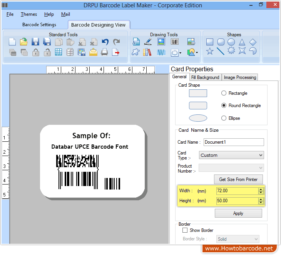Select the Text tool in Drawing Tools
This screenshot has height=255, width=281.
pyautogui.click(x=136, y=42)
